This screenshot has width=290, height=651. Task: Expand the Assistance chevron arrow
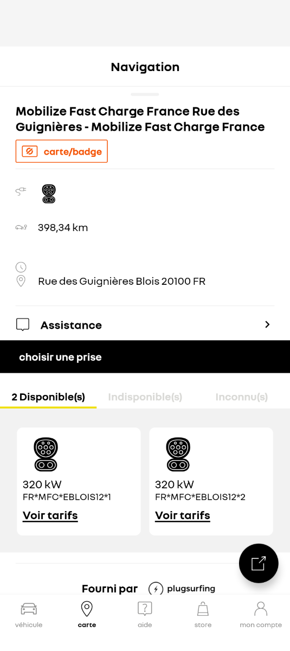coord(267,324)
